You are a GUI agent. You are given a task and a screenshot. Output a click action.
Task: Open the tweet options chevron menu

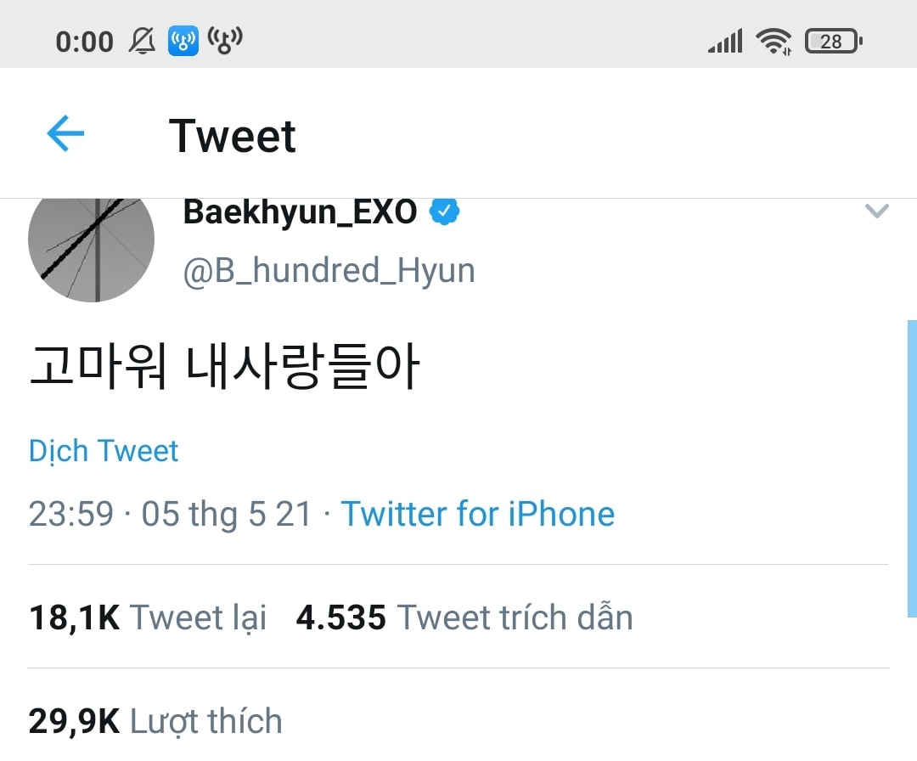click(876, 211)
